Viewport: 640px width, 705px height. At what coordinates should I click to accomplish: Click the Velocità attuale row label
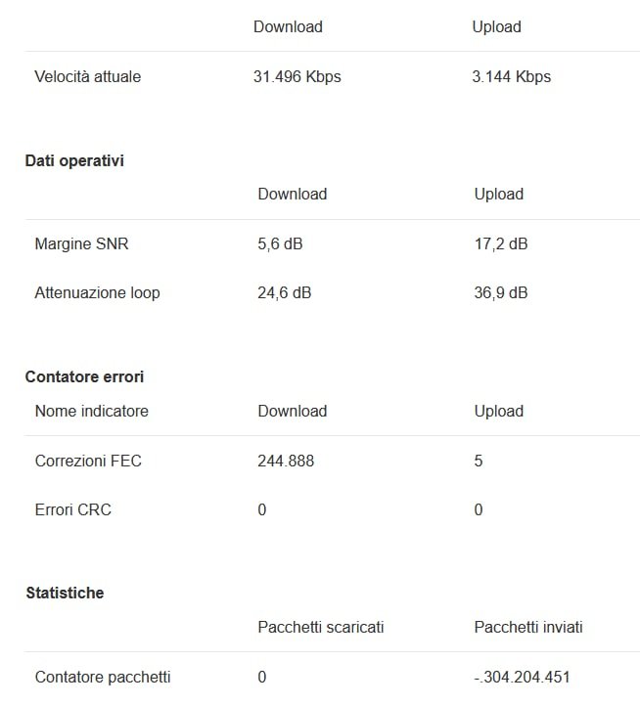coord(88,76)
